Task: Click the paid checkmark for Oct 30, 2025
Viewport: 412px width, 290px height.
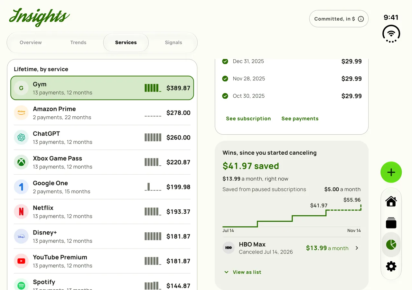Action: [225, 96]
